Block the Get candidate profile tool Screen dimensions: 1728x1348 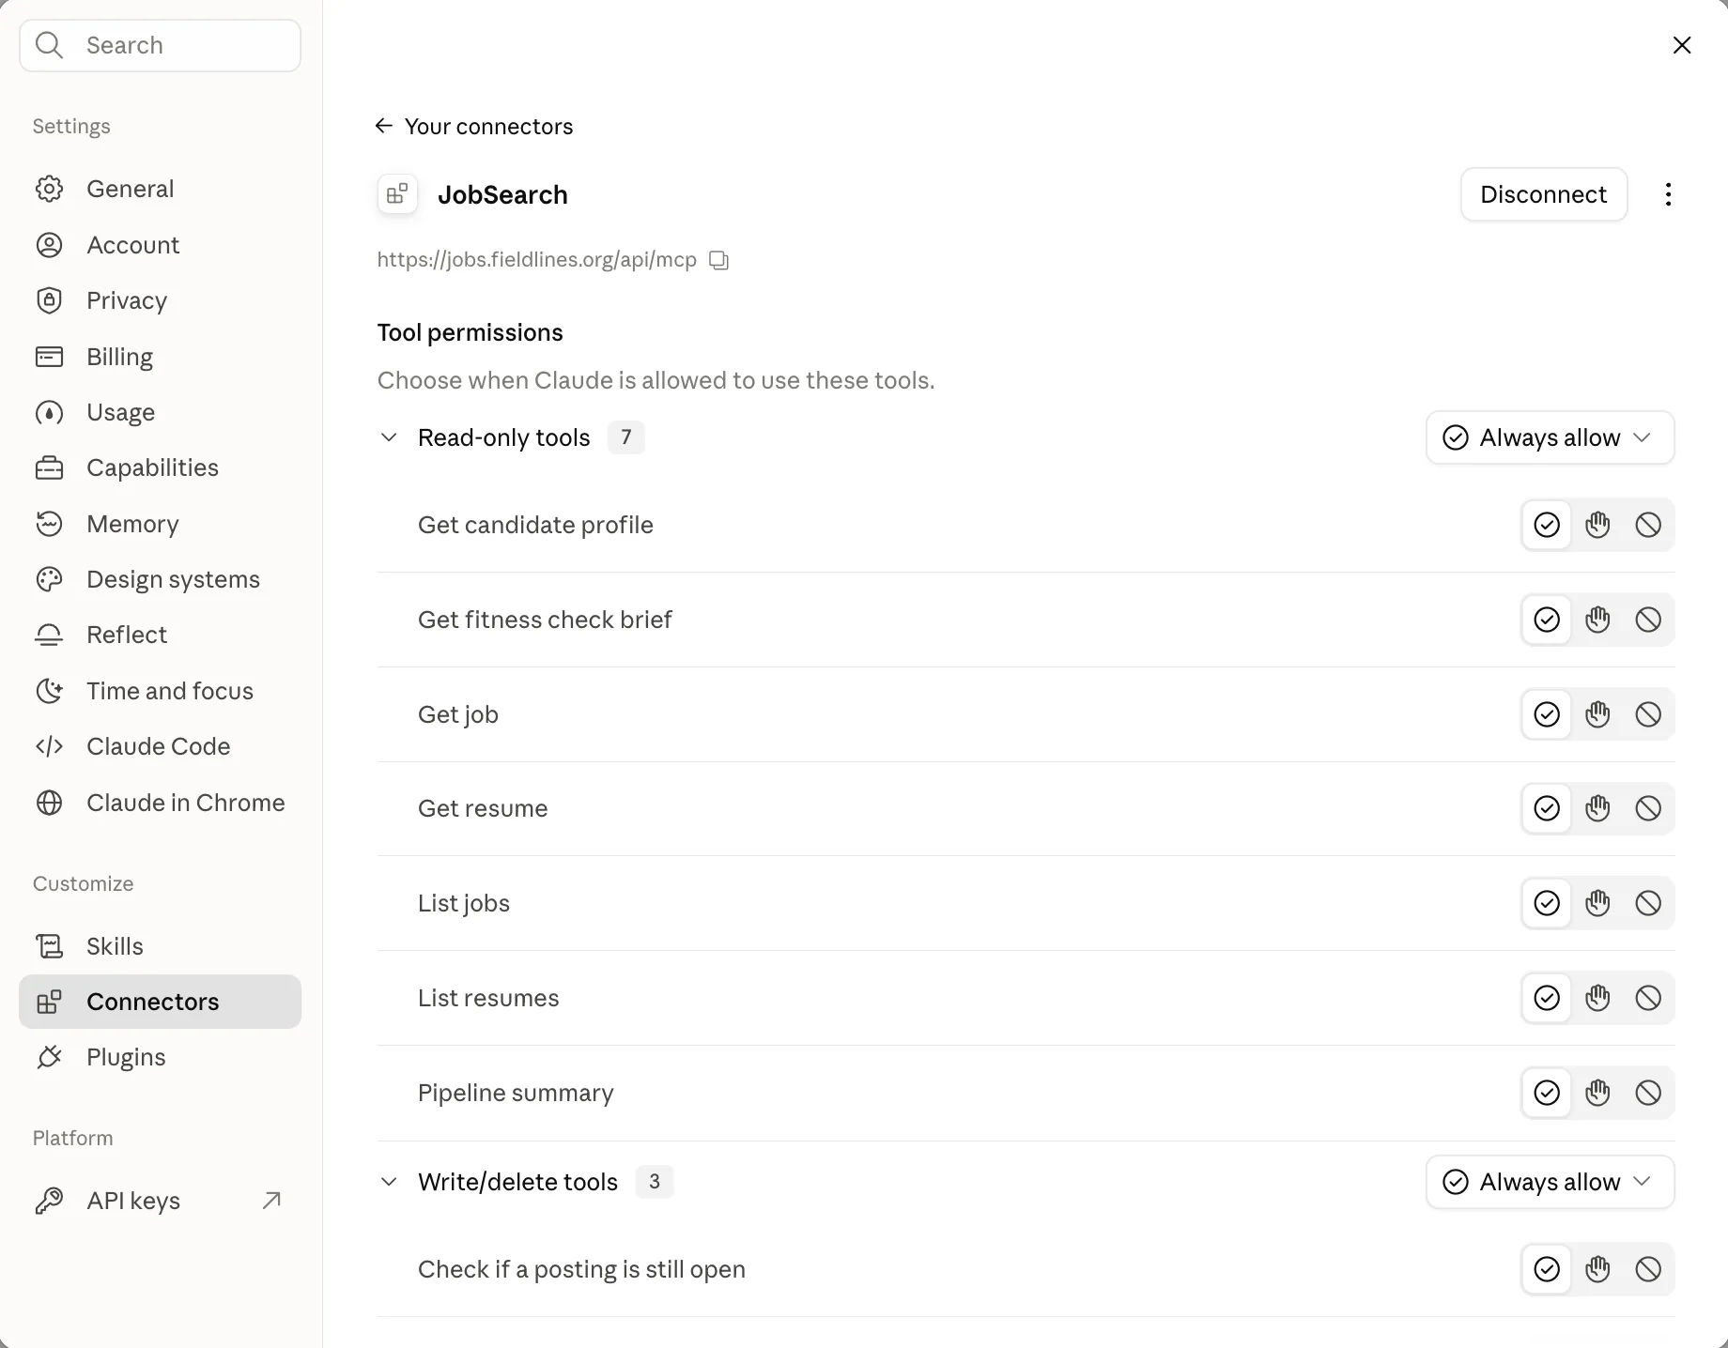click(x=1648, y=525)
